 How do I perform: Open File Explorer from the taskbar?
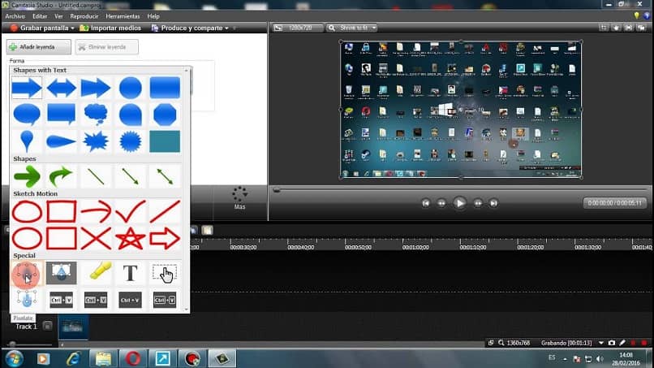(103, 359)
